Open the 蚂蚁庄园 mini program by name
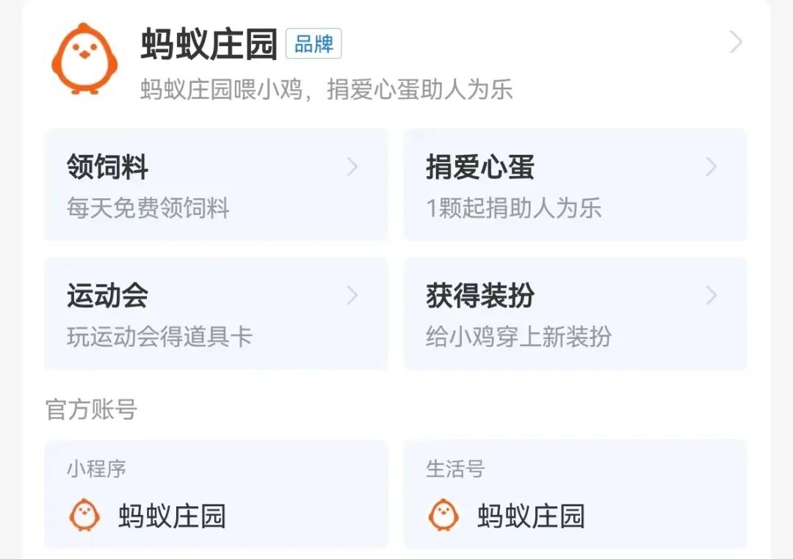 coord(172,516)
